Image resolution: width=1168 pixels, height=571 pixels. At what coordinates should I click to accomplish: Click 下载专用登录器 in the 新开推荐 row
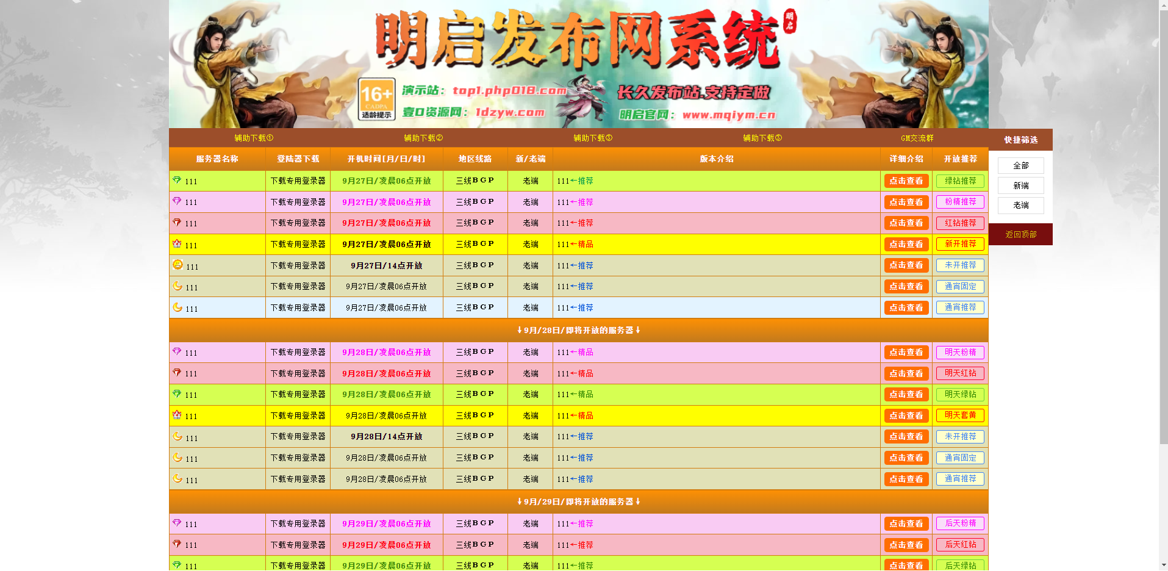tap(298, 244)
